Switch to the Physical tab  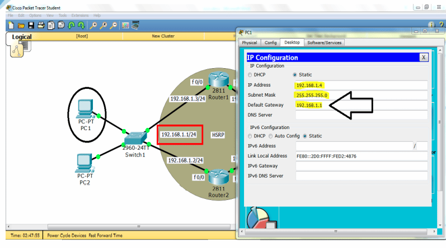pyautogui.click(x=250, y=42)
